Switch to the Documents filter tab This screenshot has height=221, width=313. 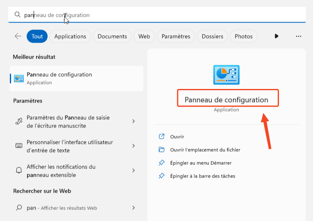[112, 36]
